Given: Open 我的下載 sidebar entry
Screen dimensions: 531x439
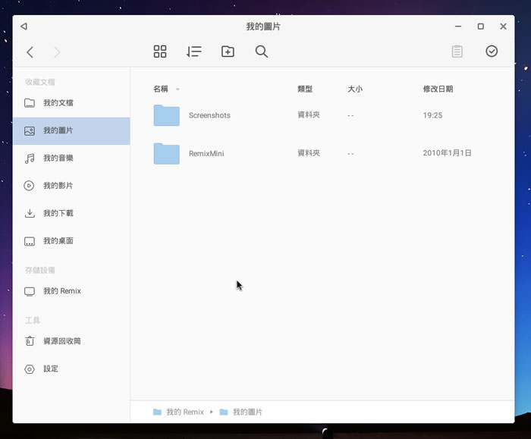Looking at the screenshot, I should (x=58, y=214).
